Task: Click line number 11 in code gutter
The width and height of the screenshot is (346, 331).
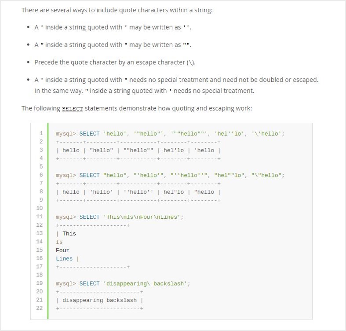Action: (40, 217)
